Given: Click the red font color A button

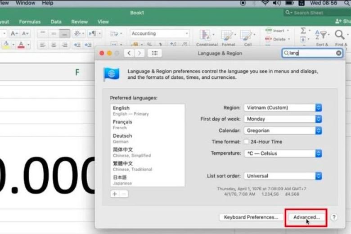Looking at the screenshot, I should click(21, 45).
